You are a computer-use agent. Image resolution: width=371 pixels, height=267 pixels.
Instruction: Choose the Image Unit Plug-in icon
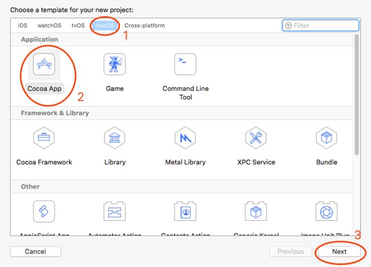coord(326,212)
